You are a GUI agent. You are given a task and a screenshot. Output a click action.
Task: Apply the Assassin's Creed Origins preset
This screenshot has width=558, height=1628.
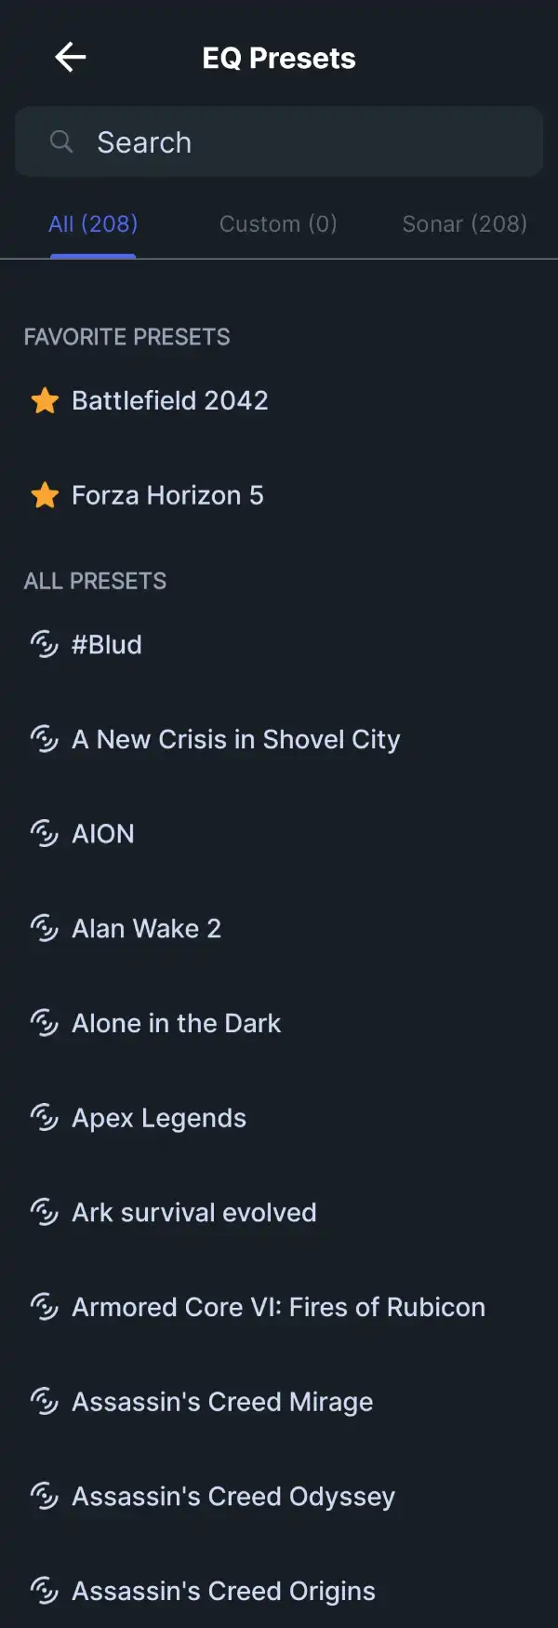(x=279, y=1591)
